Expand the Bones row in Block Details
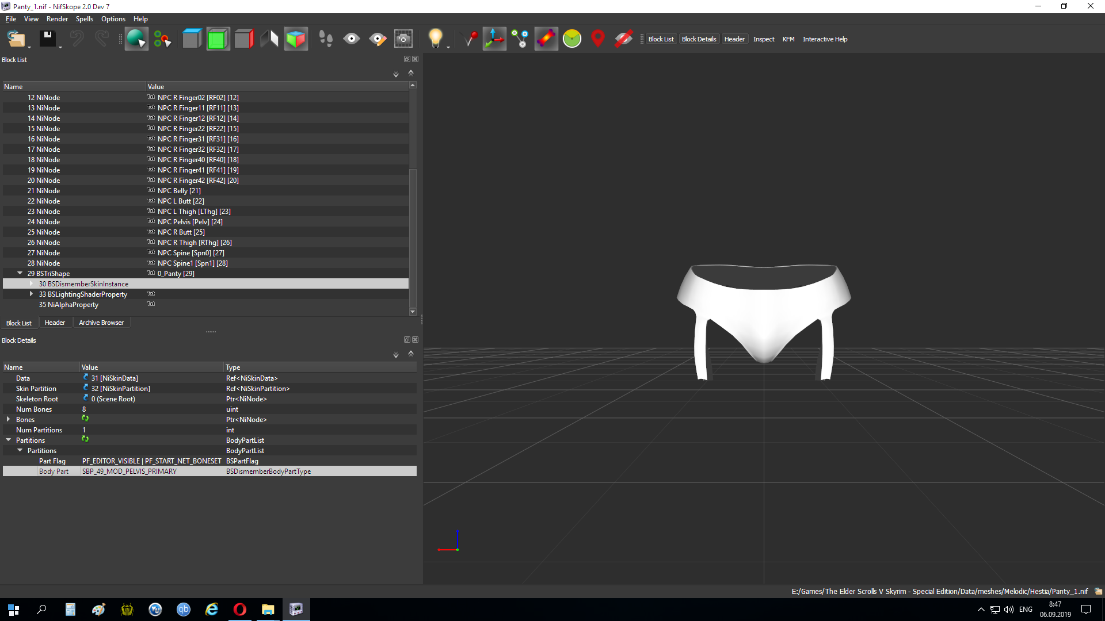 click(x=8, y=420)
